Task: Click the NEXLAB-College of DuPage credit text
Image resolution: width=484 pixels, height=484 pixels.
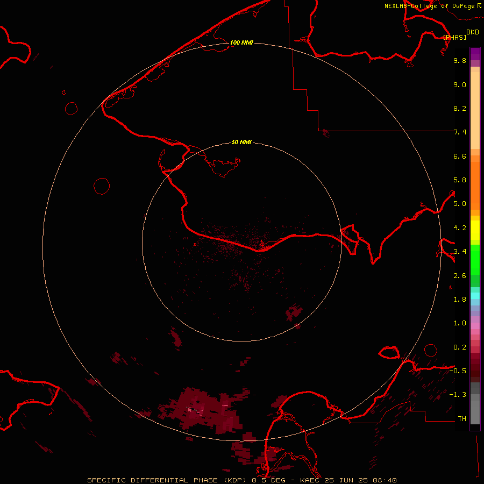Action: [x=429, y=6]
